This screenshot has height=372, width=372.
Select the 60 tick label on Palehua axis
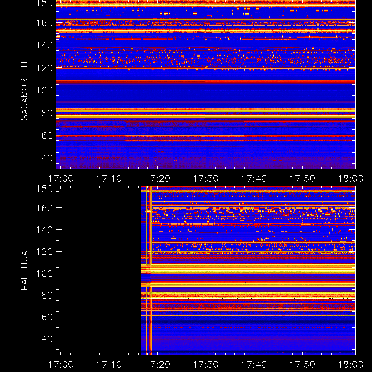point(47,317)
